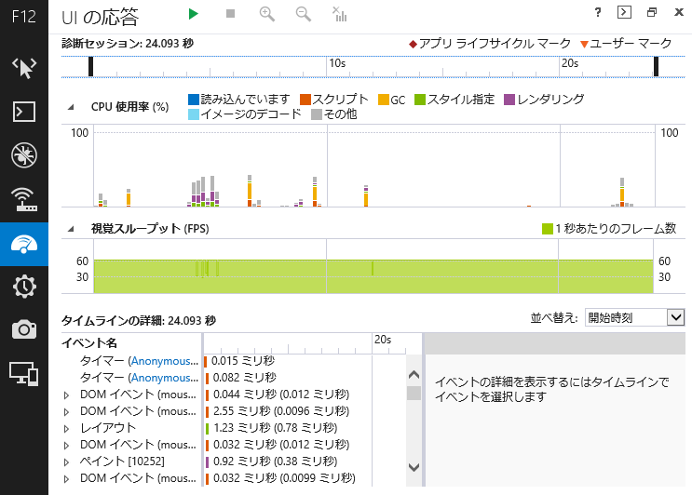Open Emulation tool with monitor-phone icon

(x=24, y=374)
